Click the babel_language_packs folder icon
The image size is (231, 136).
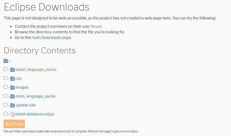[x=13, y=70]
